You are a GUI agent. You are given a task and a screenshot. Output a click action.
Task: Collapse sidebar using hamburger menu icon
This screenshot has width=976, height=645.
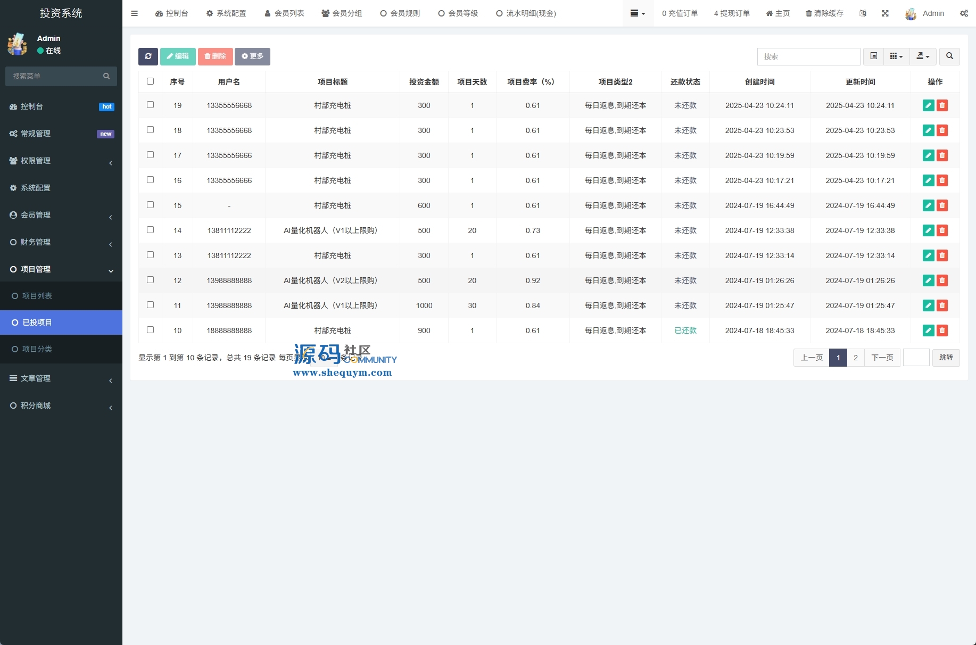tap(134, 13)
